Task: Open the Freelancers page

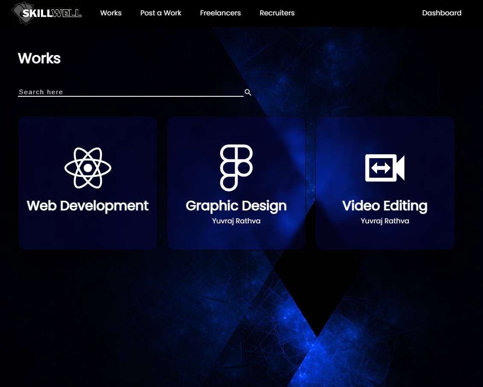Action: tap(220, 13)
